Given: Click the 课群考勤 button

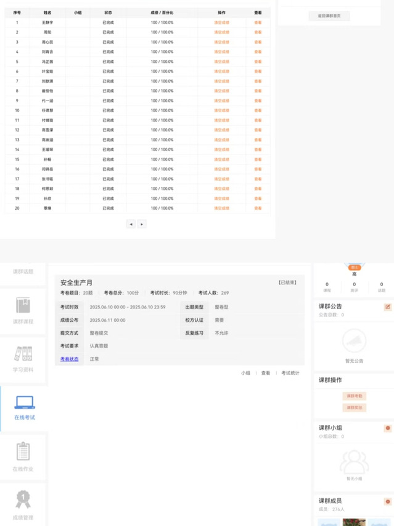Looking at the screenshot, I should pyautogui.click(x=354, y=396).
